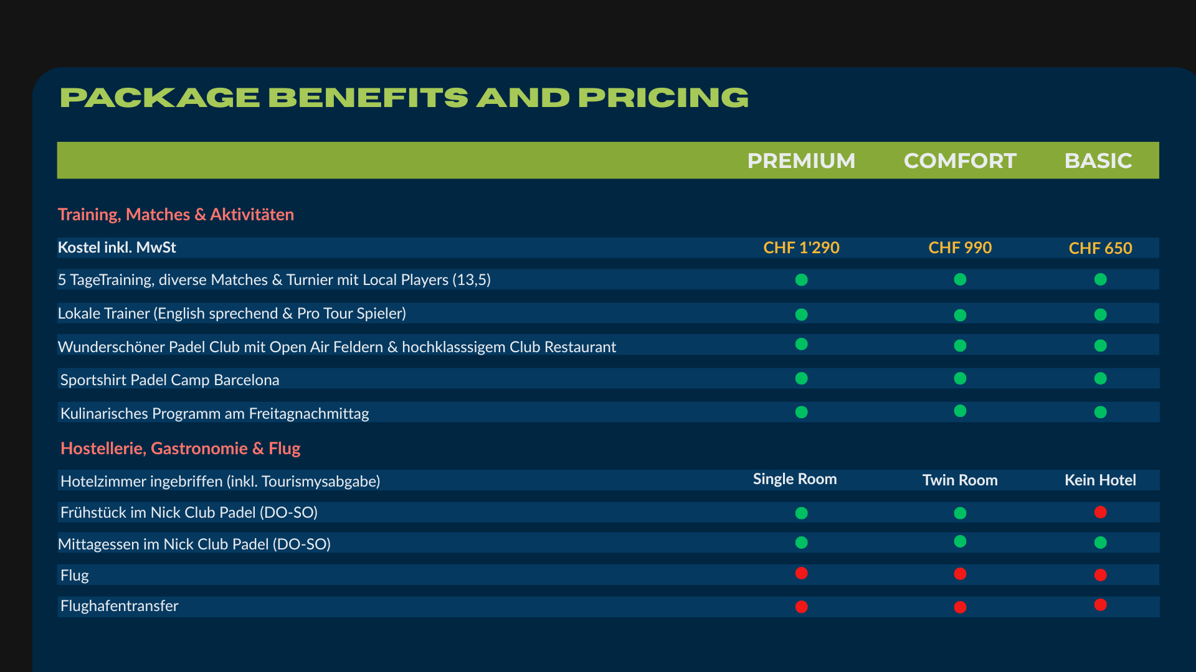Click the green dot for Basic Sportshirt row
1196x672 pixels.
click(1101, 378)
